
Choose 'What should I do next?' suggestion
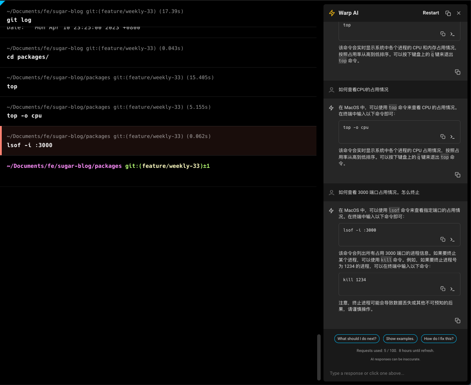pos(357,339)
